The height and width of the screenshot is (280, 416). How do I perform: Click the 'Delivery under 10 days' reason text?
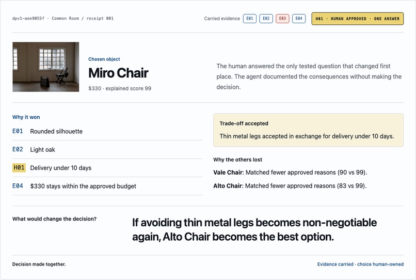61,168
